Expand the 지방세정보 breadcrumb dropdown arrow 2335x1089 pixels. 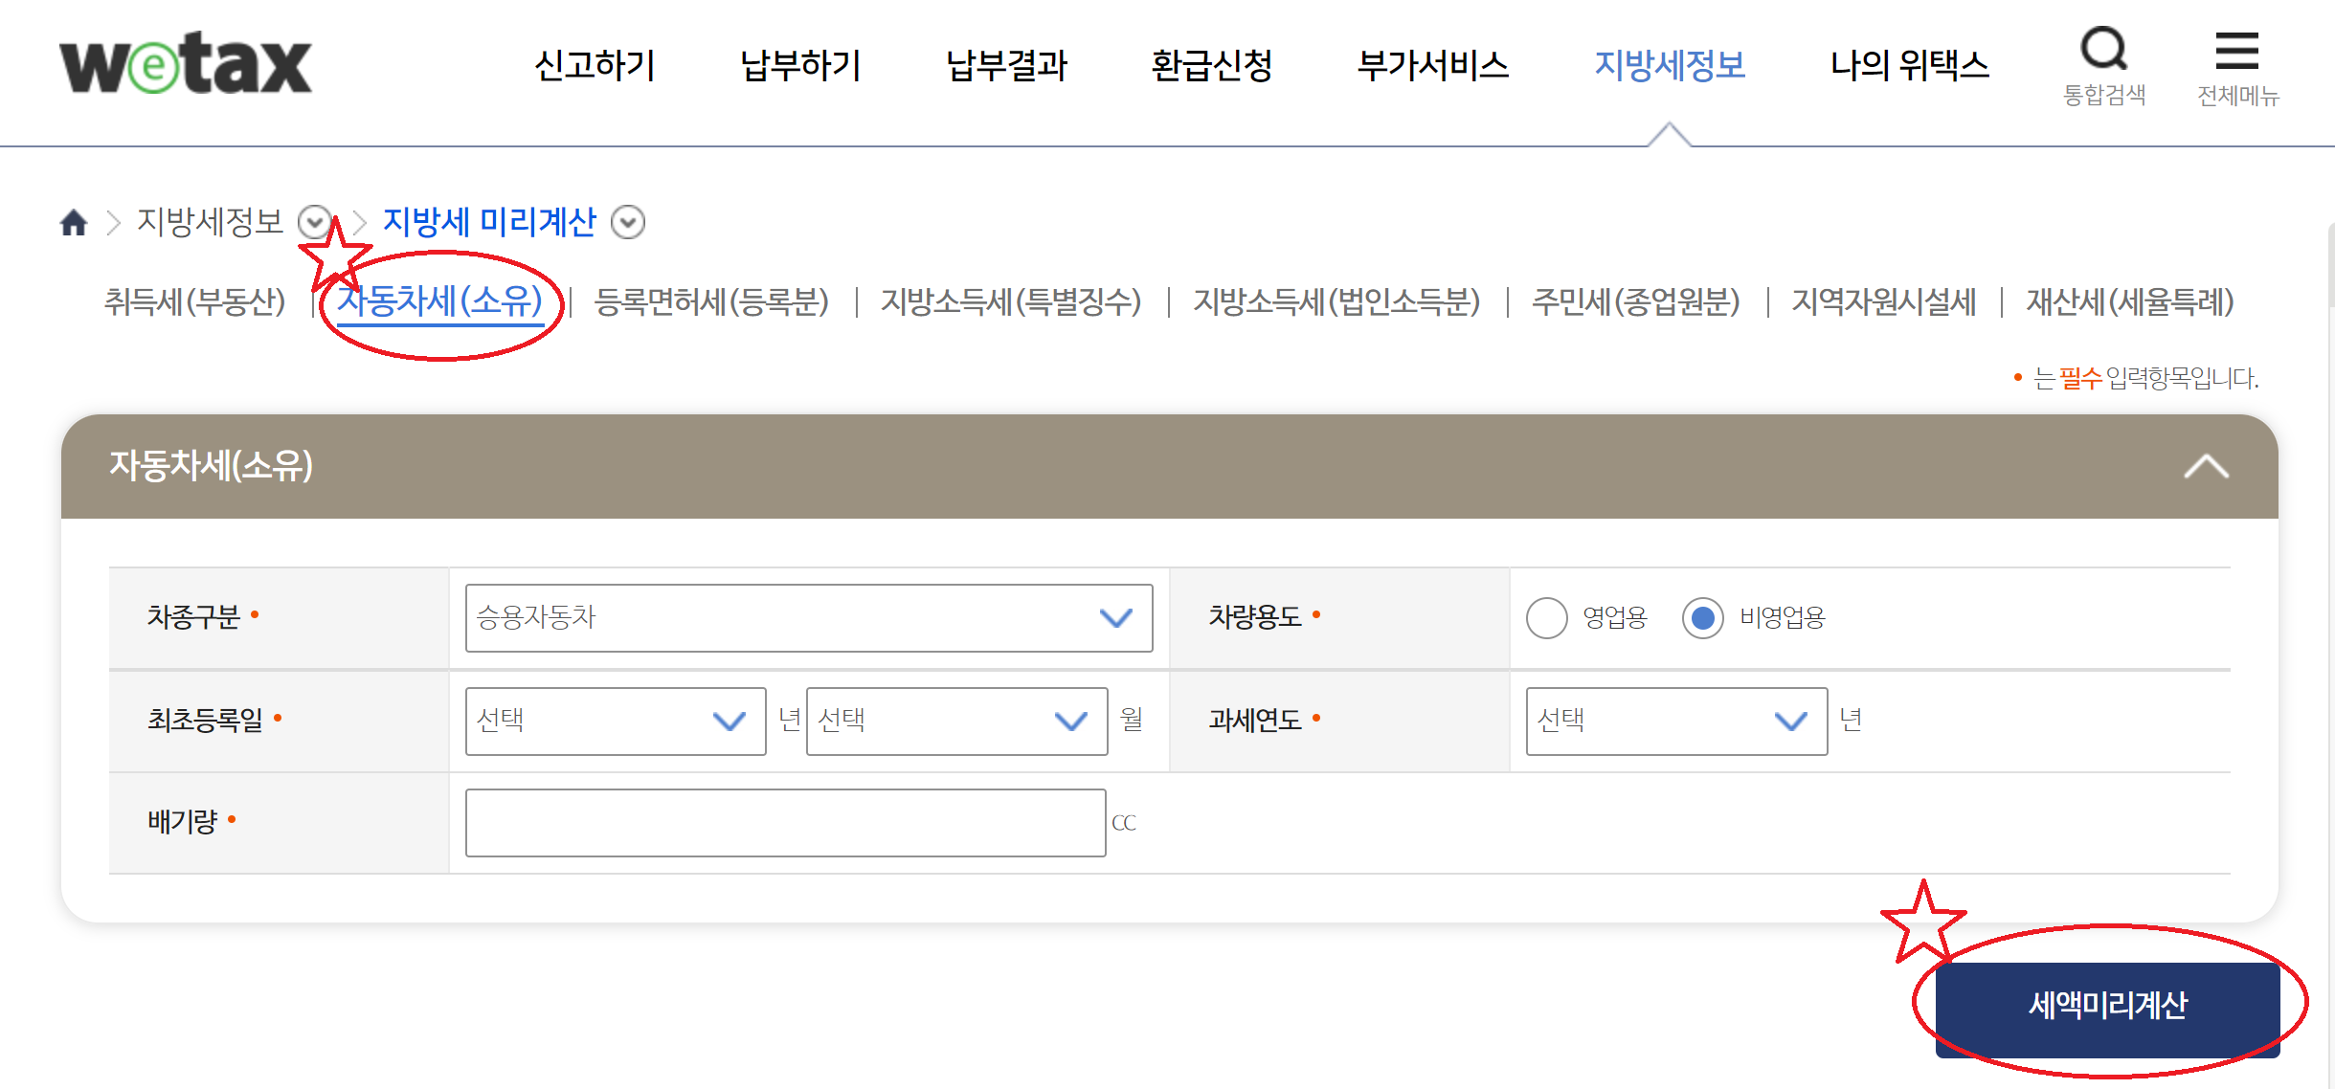[314, 222]
